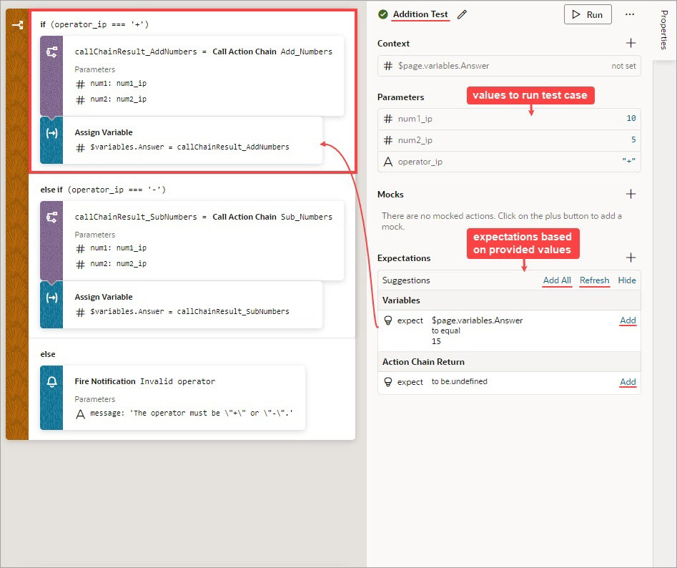Click Assign Variable icon for callChainResult_AddNumbers

[x=51, y=133]
